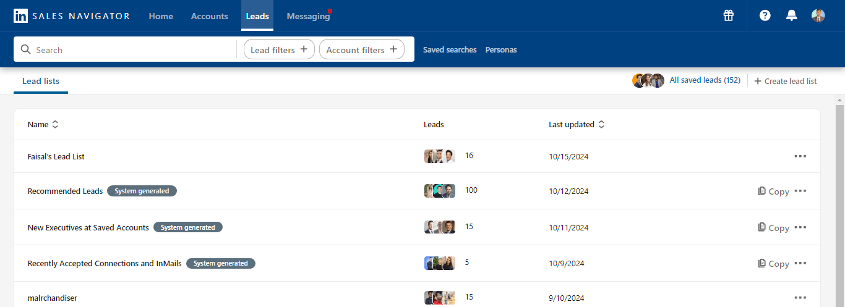This screenshot has width=845, height=307.
Task: Expand Lead filters
Action: pyautogui.click(x=279, y=50)
